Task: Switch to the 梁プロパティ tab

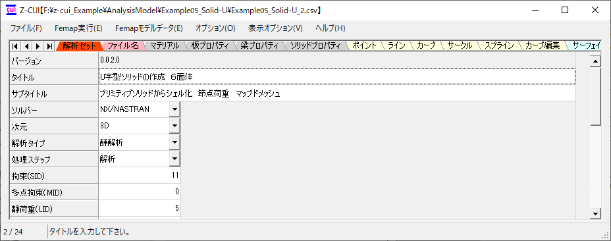Action: (259, 45)
